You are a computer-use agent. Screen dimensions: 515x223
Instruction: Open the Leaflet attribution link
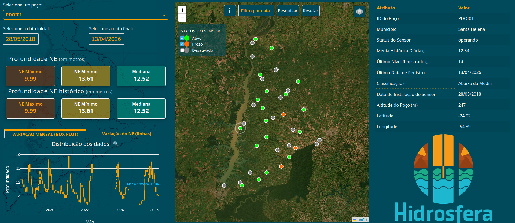click(362, 220)
